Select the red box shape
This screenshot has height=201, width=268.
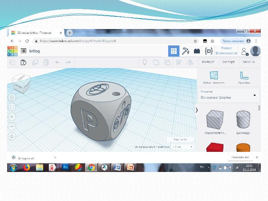coord(215,147)
